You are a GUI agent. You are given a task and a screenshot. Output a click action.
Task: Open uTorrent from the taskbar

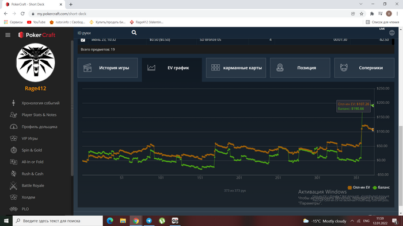click(162, 221)
